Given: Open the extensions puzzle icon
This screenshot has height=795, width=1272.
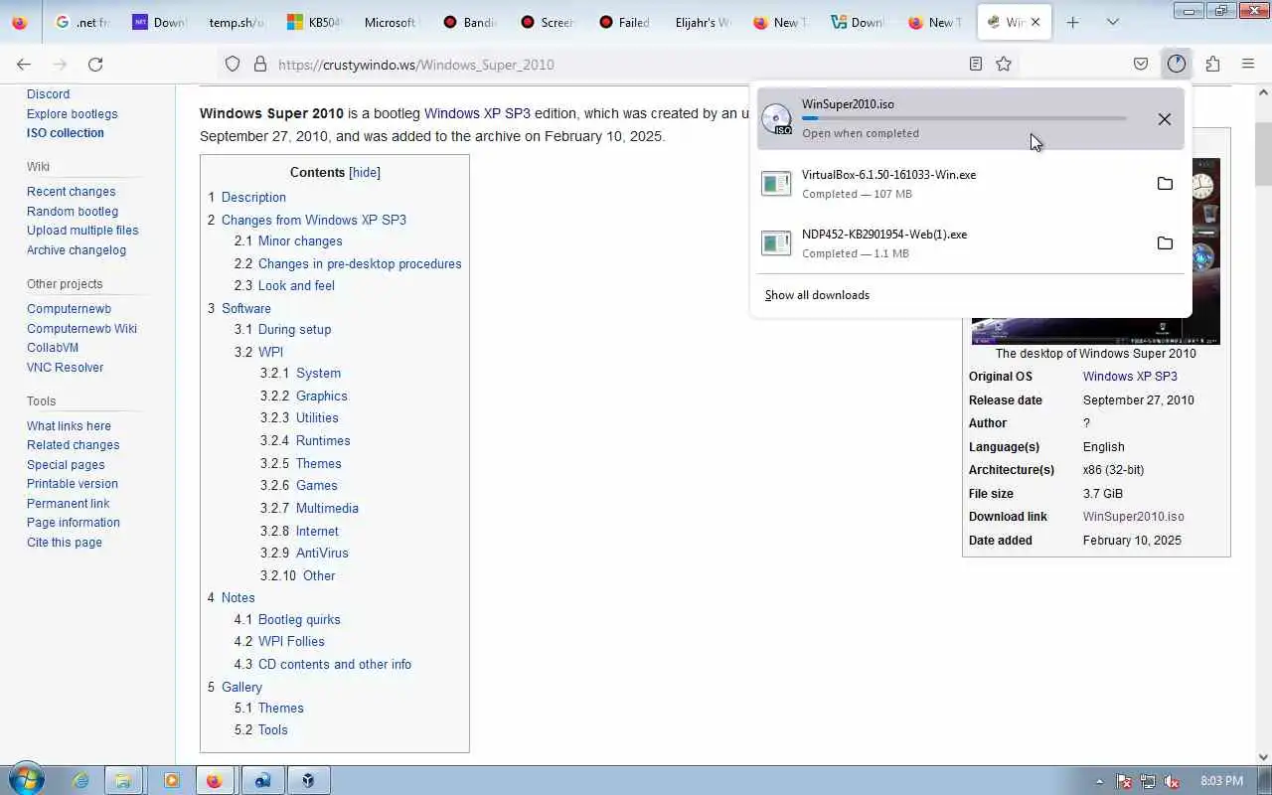Looking at the screenshot, I should click(x=1212, y=64).
